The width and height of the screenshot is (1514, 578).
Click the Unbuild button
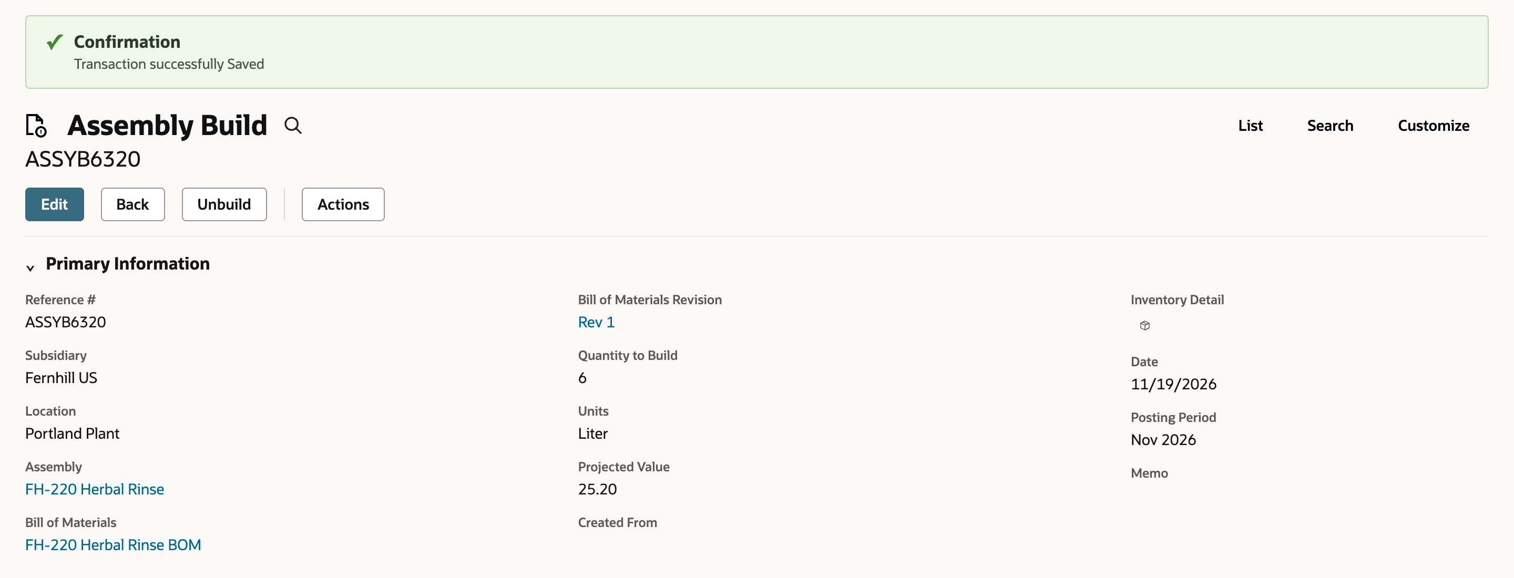point(224,204)
